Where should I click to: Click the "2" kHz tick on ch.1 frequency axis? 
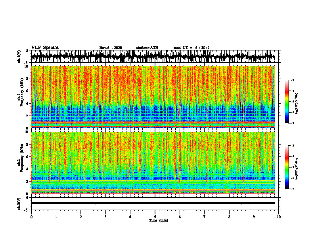[x=28, y=116]
